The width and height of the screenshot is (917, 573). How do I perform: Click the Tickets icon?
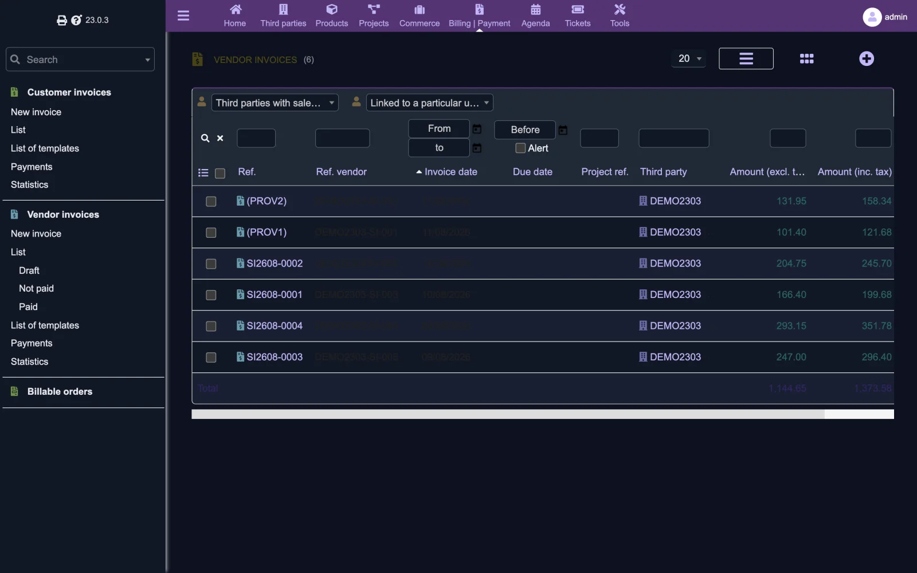(x=578, y=10)
